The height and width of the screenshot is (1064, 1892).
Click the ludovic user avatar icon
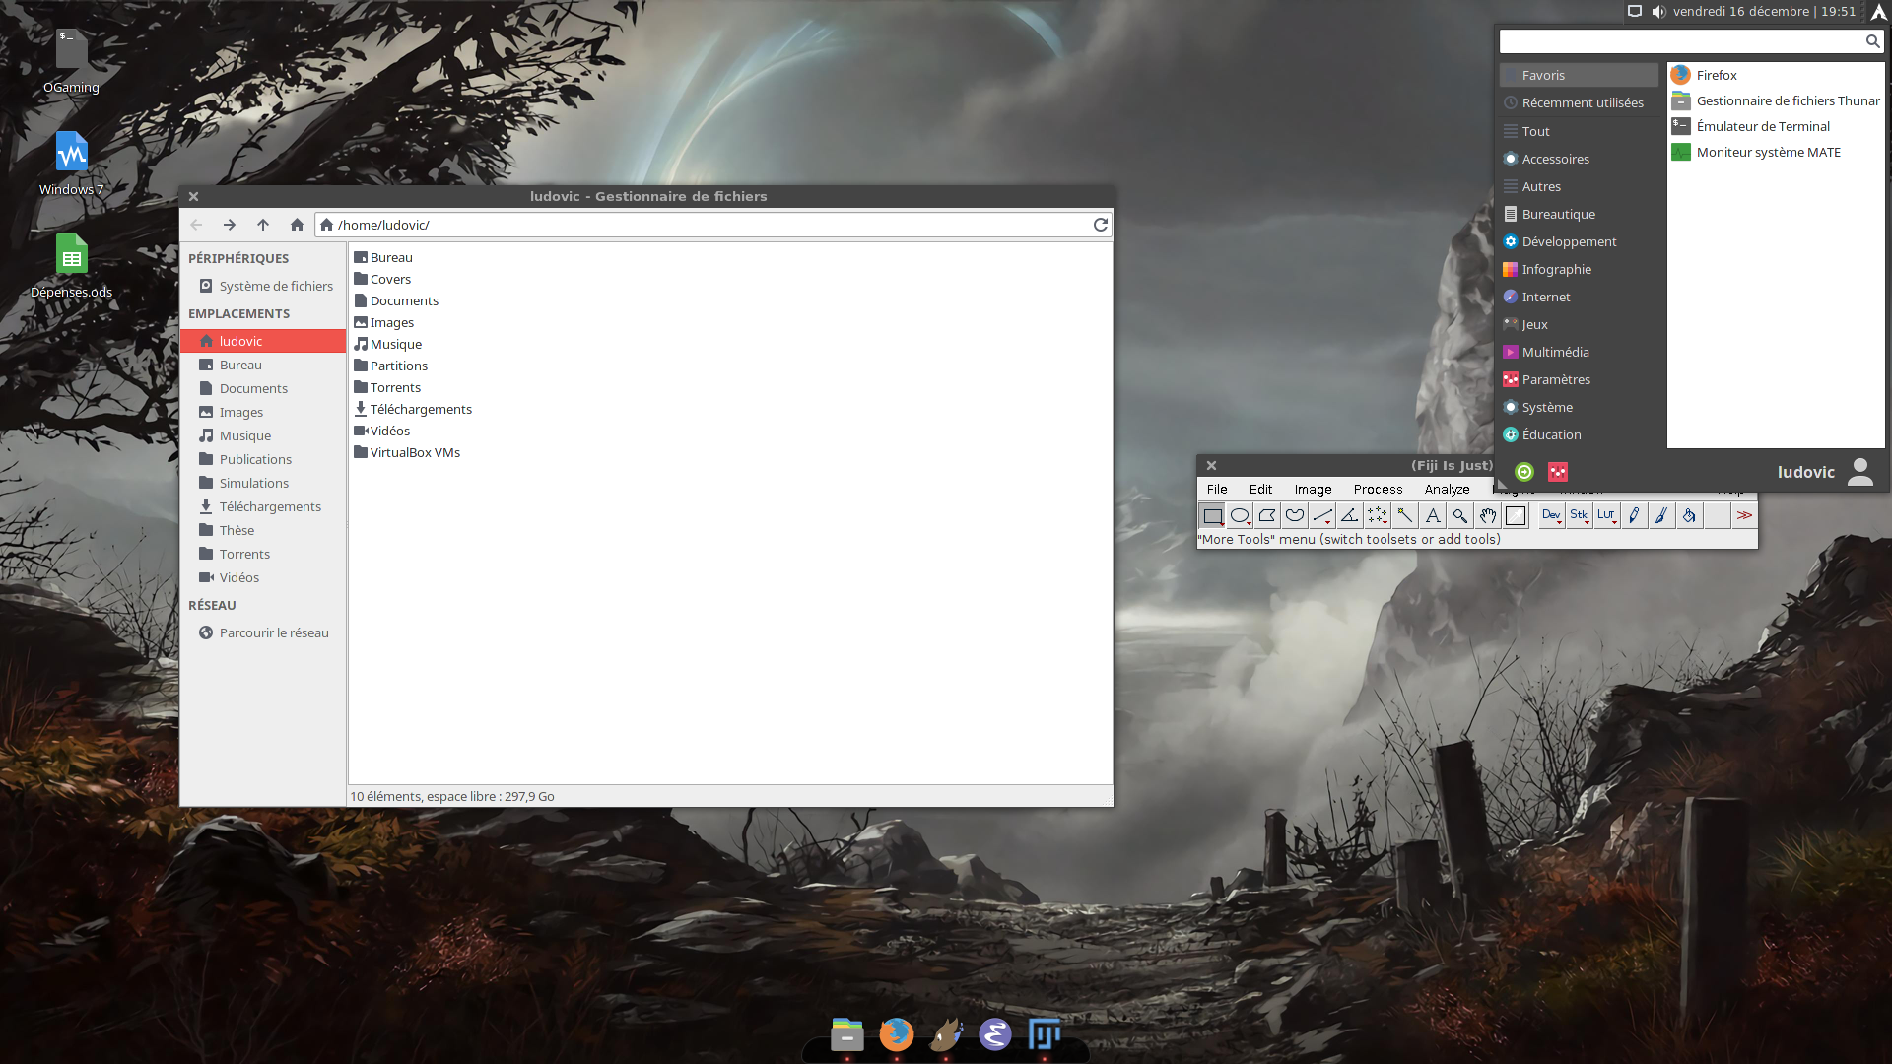click(1860, 472)
